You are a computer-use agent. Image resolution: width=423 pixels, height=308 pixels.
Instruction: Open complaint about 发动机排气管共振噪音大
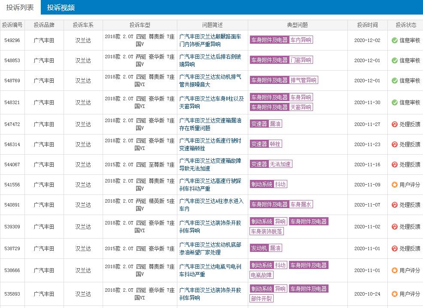210,81
